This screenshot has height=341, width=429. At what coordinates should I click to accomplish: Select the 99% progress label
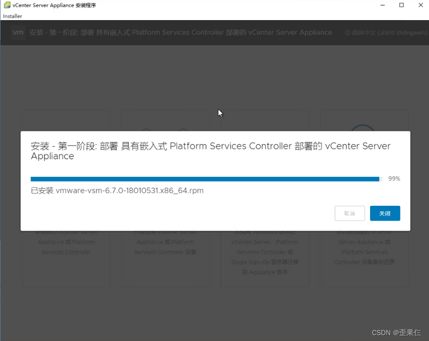click(394, 178)
